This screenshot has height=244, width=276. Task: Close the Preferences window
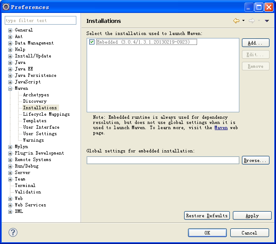pos(269,7)
